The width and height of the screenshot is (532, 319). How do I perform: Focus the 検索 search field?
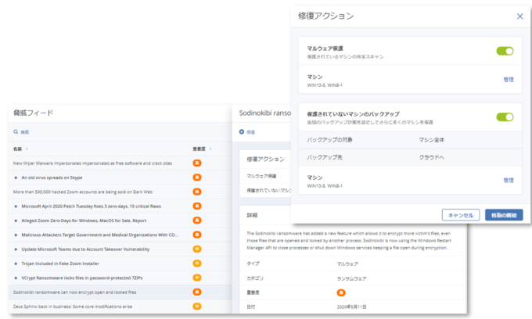tap(27, 132)
